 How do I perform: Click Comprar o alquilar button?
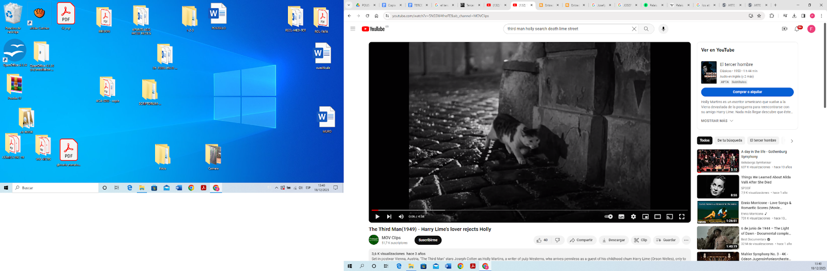[747, 92]
